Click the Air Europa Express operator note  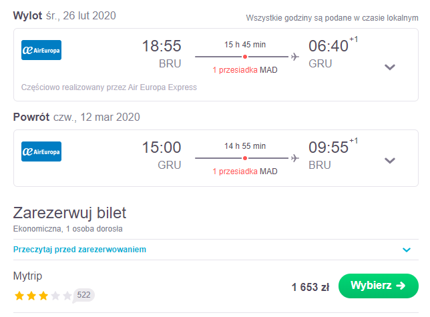click(109, 87)
